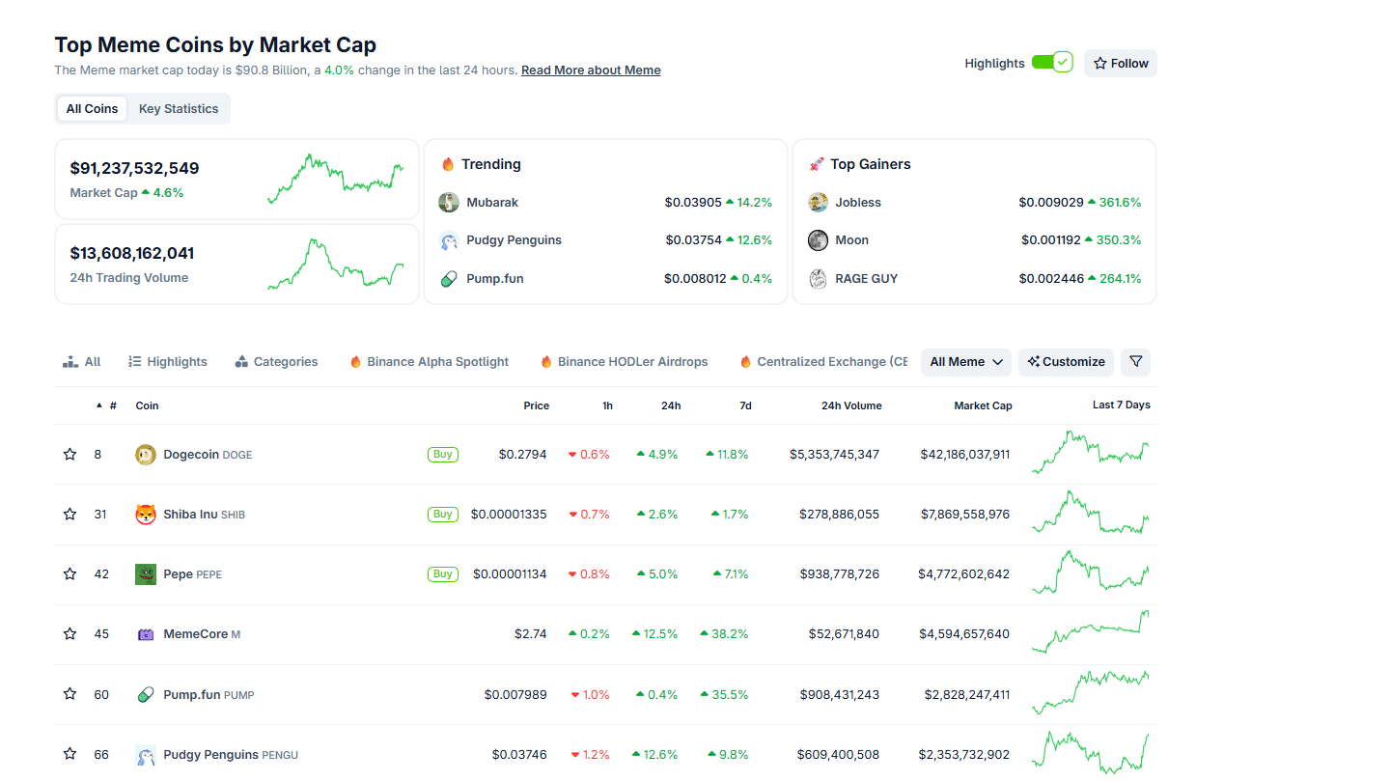
Task: Click Pump.fun pill icon in Trending
Action: 449,279
